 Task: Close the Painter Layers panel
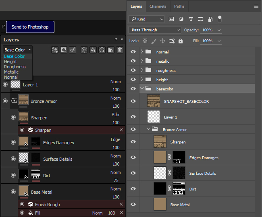122,39
